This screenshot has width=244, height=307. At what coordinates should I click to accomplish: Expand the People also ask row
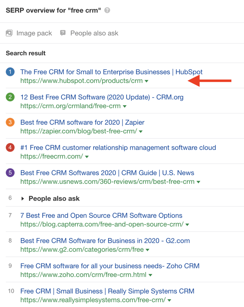pyautogui.click(x=23, y=199)
